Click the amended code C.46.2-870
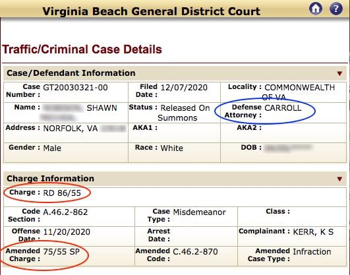The height and width of the screenshot is (275, 350). click(195, 252)
